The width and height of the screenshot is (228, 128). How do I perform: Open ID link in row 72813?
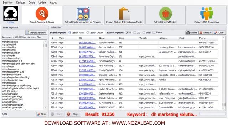point(87,94)
